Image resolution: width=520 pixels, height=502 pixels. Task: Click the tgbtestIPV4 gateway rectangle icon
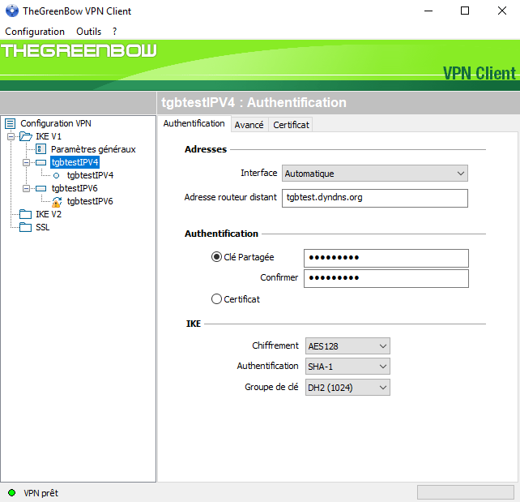pos(40,162)
